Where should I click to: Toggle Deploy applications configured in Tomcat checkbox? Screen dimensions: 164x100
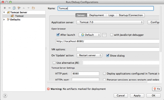[104, 74]
